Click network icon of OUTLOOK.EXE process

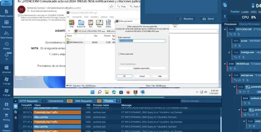(231, 34)
